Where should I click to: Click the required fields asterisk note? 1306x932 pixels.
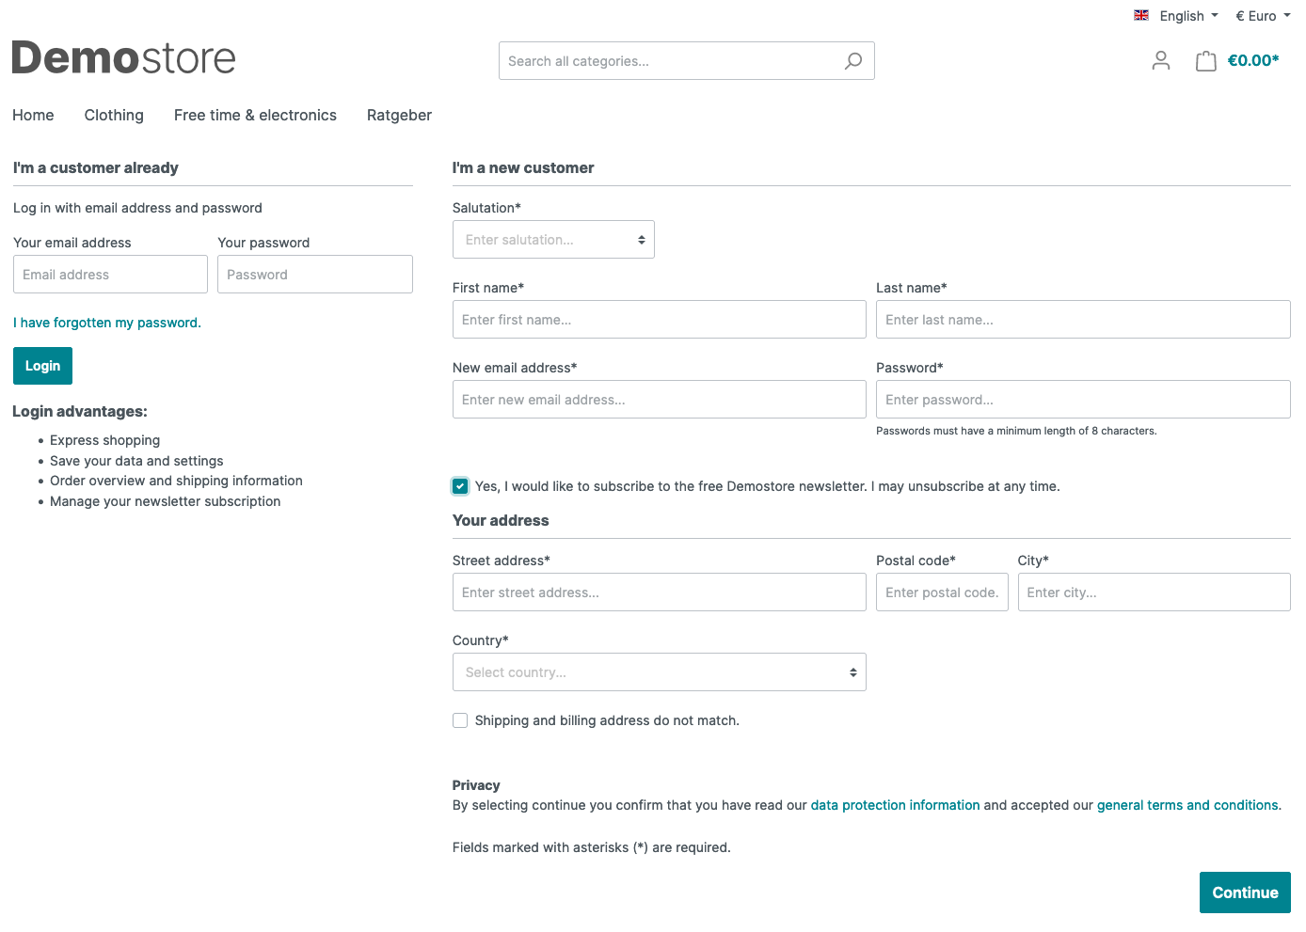click(591, 847)
